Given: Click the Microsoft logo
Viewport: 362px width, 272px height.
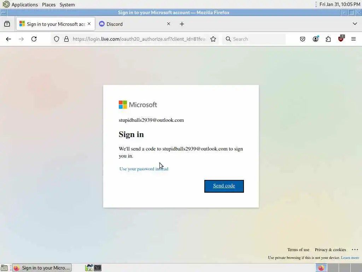Looking at the screenshot, I should 138,104.
